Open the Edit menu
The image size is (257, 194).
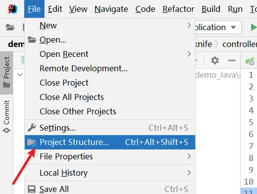[x=55, y=9]
